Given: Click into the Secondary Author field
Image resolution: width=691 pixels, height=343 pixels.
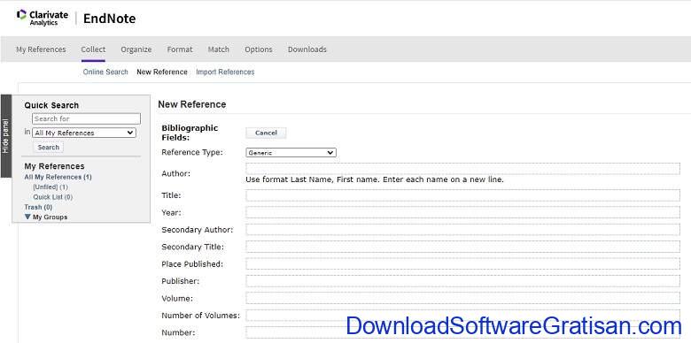Looking at the screenshot, I should click(462, 230).
